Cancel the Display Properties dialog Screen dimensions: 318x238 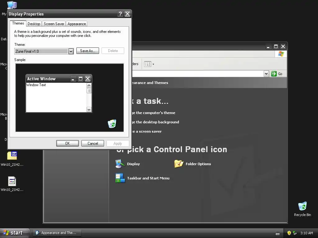click(x=93, y=143)
